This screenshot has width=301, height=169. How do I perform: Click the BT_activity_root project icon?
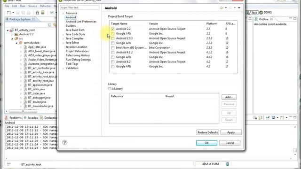[x=12, y=30]
